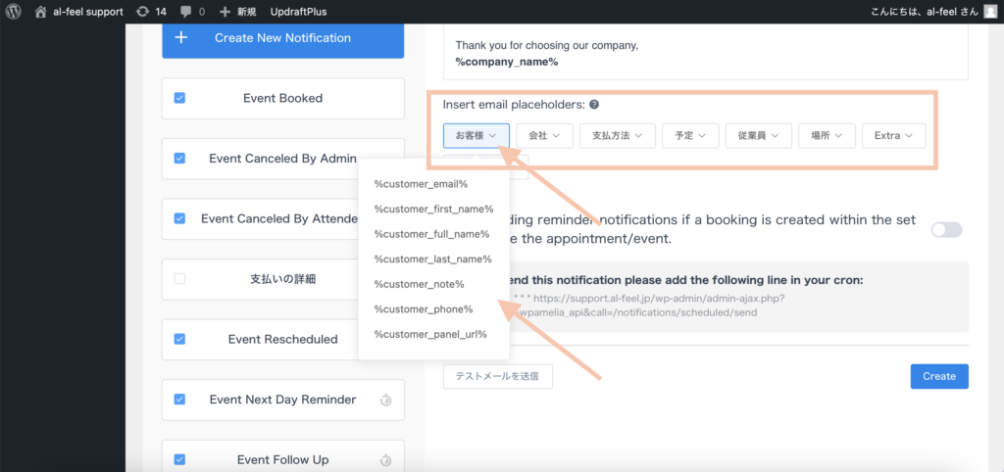The image size is (1004, 472).
Task: Click the blue Create button
Action: tap(938, 376)
